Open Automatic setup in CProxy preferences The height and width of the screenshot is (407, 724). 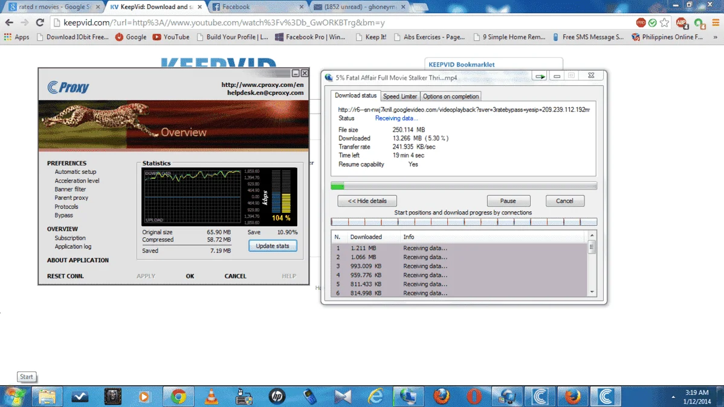pyautogui.click(x=76, y=171)
